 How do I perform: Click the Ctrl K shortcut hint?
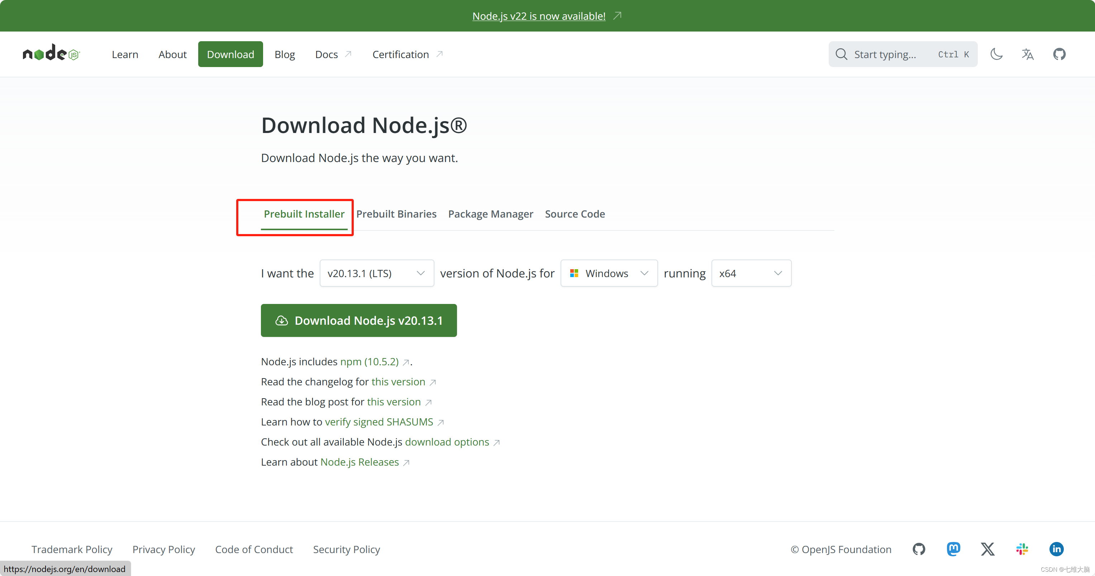[x=953, y=54]
